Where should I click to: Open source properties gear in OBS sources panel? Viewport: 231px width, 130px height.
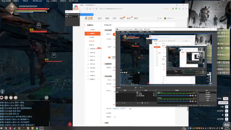click(x=142, y=103)
